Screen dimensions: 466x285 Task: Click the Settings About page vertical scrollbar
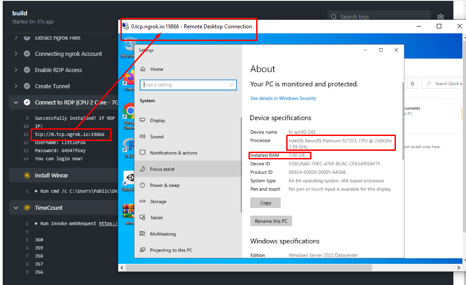(403, 121)
